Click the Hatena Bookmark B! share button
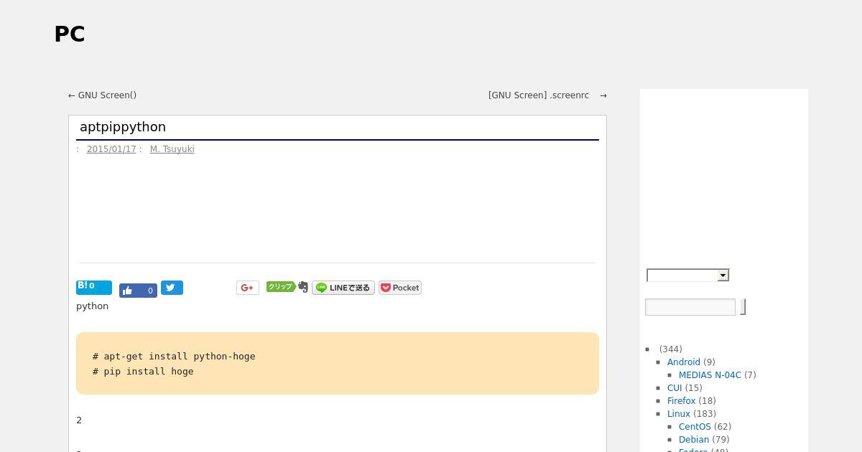The image size is (862, 452). tap(94, 287)
